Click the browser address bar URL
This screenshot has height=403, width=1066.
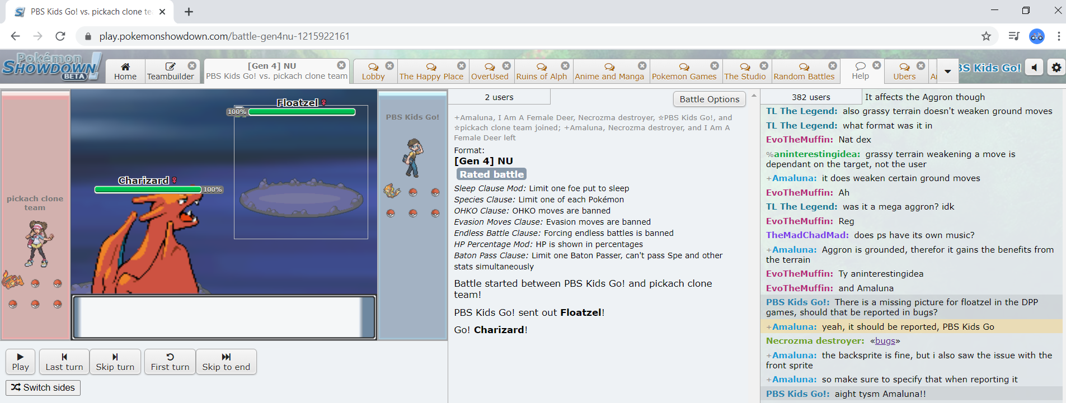(x=224, y=36)
